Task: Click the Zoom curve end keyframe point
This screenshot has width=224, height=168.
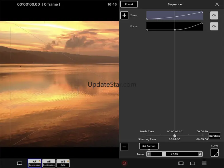Action: point(202,12)
